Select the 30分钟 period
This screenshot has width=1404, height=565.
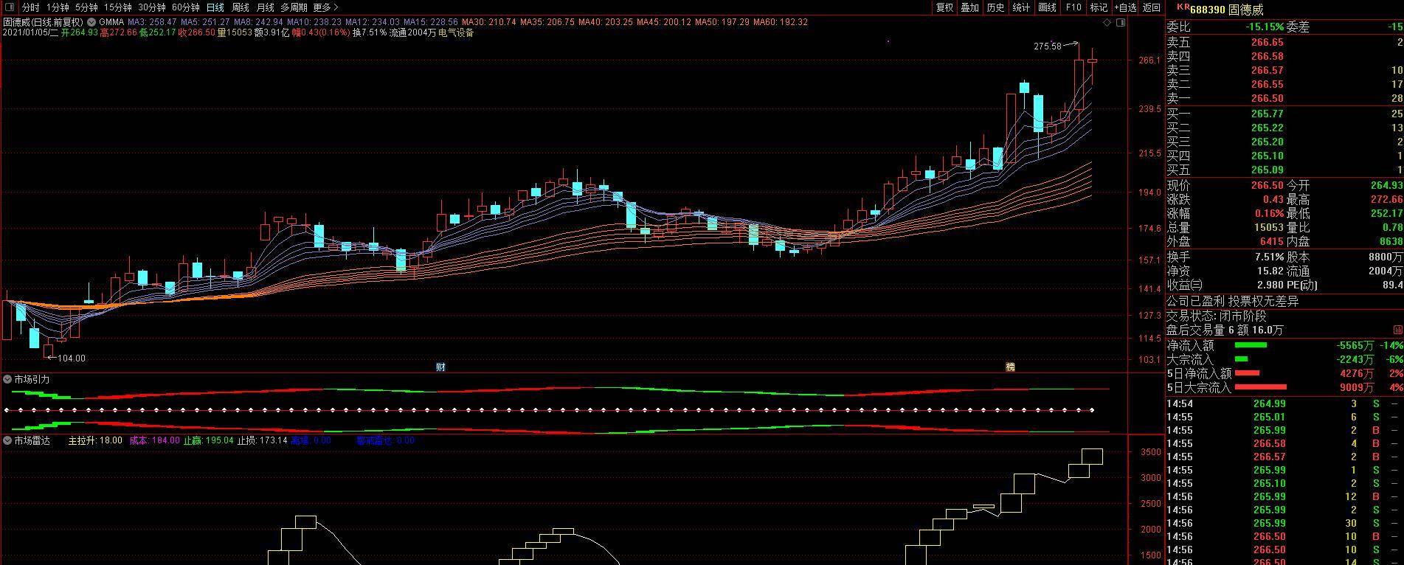(152, 7)
